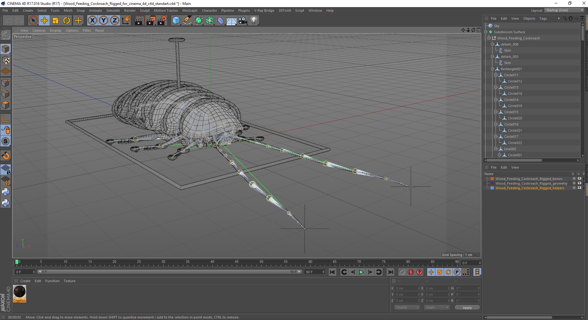Add a Cube primitive object

[176, 21]
